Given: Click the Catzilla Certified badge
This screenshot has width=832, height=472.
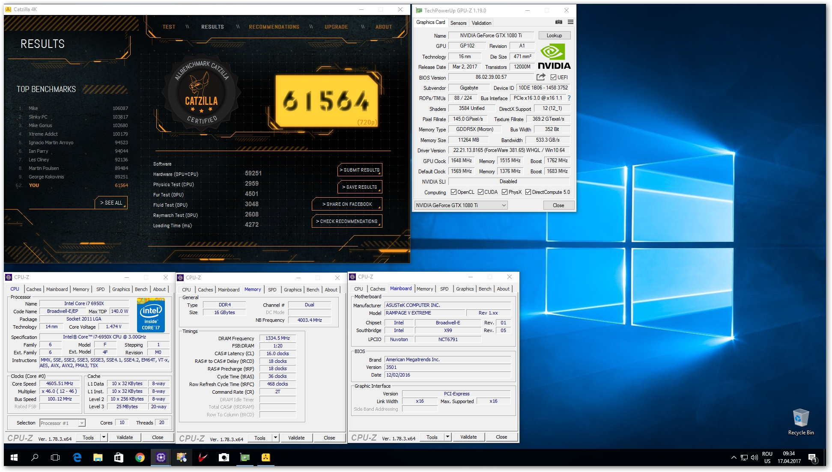Looking at the screenshot, I should coord(201,93).
